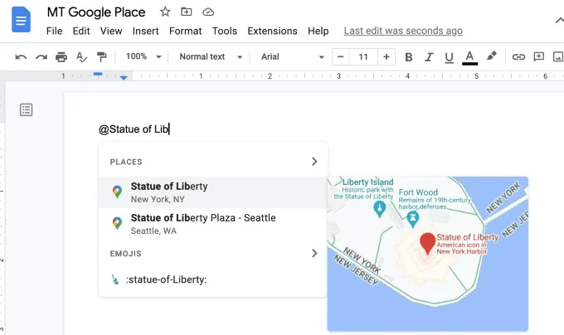564x335 pixels.
Task: Toggle underline formatting
Action: click(x=449, y=57)
